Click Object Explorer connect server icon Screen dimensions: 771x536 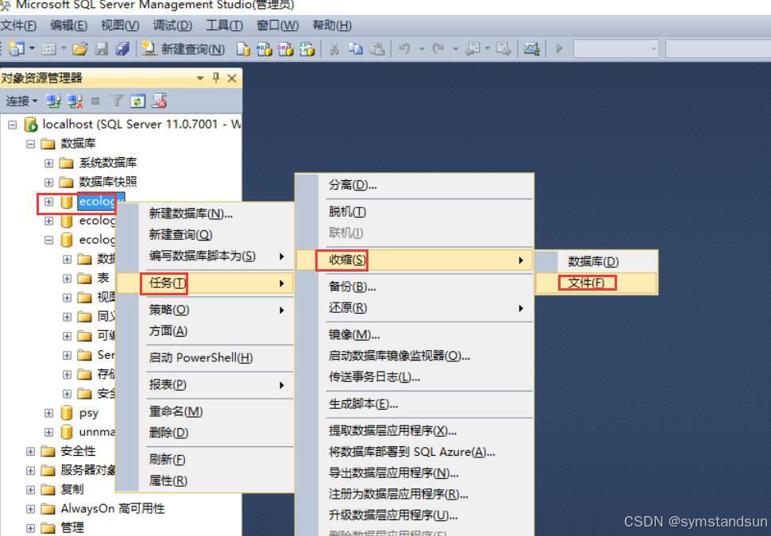pyautogui.click(x=53, y=102)
